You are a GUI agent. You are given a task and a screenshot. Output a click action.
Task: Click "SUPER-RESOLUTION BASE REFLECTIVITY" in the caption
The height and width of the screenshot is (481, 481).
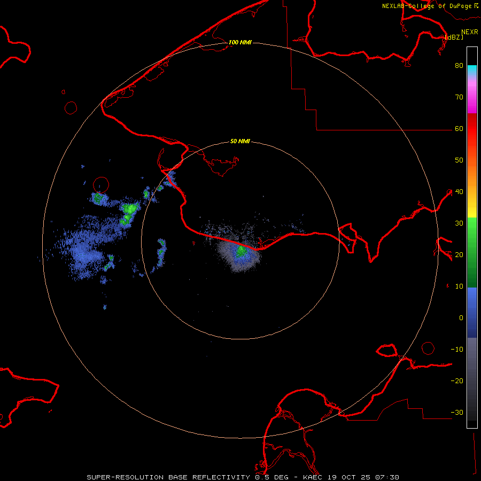[x=168, y=477]
